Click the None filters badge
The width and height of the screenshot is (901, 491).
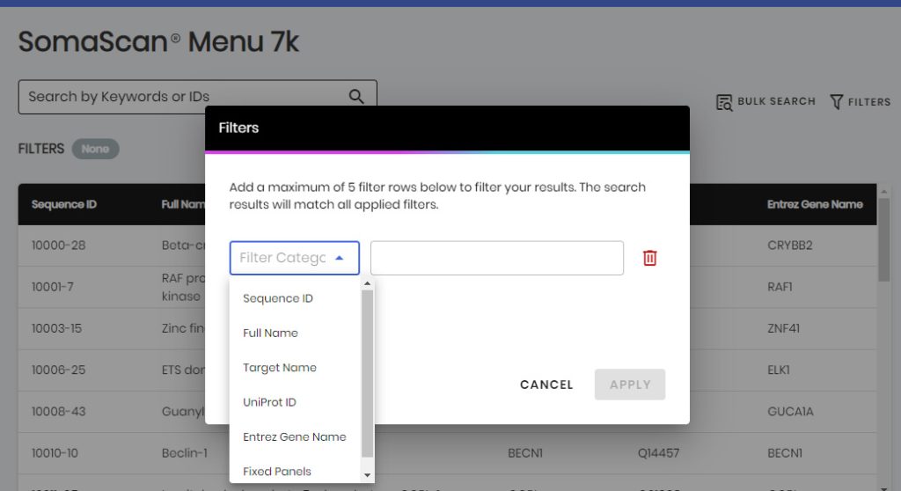point(95,149)
